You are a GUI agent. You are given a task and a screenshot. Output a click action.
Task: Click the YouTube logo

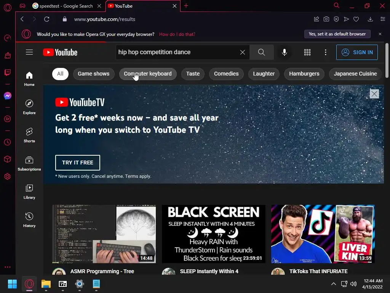(60, 52)
